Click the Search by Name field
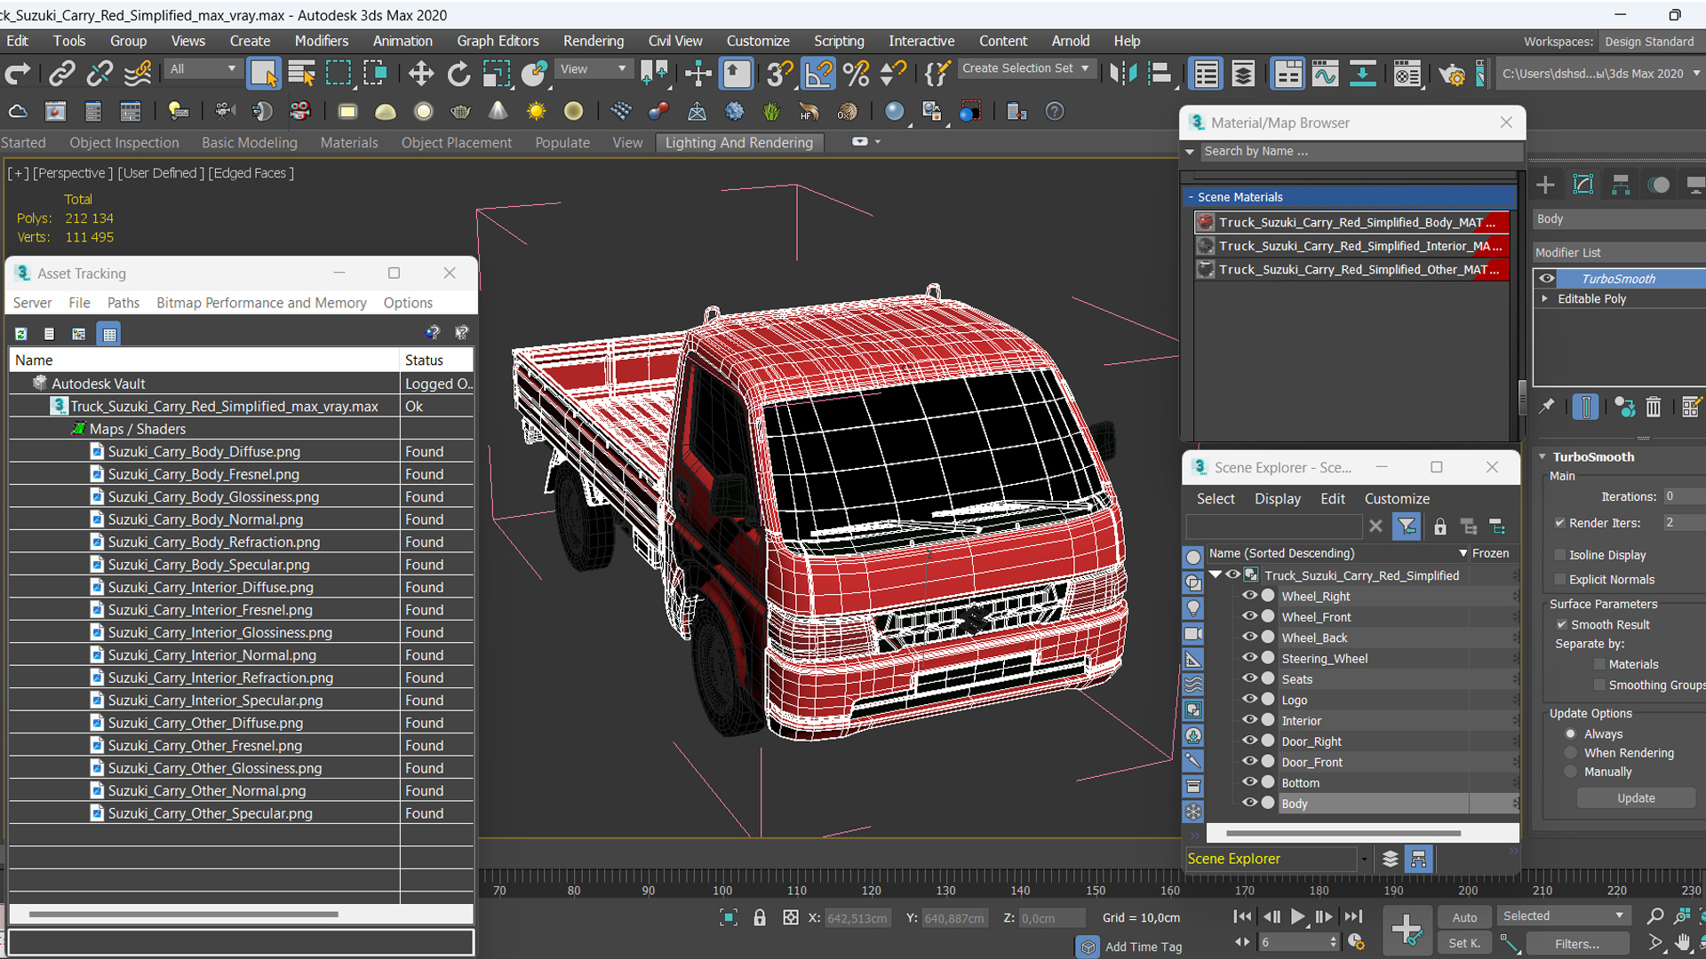The width and height of the screenshot is (1706, 959). 1360,152
